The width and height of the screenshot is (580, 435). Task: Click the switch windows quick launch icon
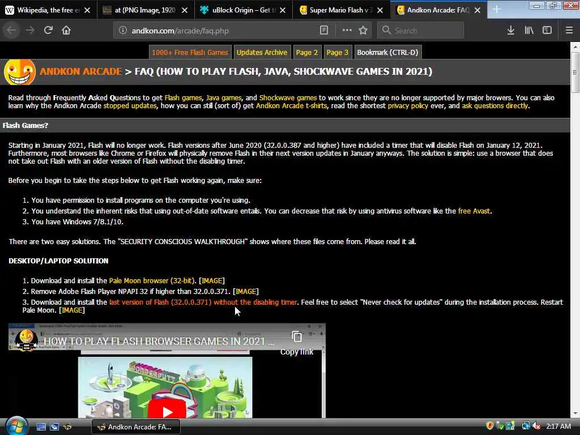coord(54,427)
